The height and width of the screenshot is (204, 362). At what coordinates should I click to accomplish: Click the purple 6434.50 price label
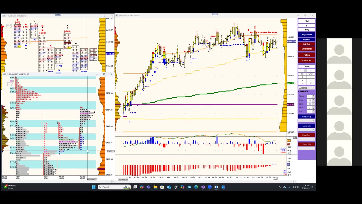[x=291, y=105]
